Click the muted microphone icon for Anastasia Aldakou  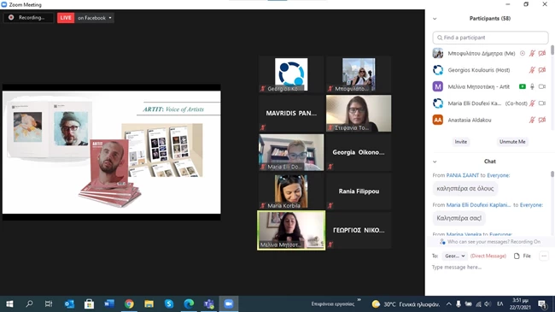532,120
